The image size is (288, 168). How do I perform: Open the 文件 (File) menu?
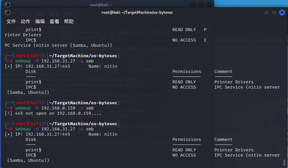tap(11, 22)
